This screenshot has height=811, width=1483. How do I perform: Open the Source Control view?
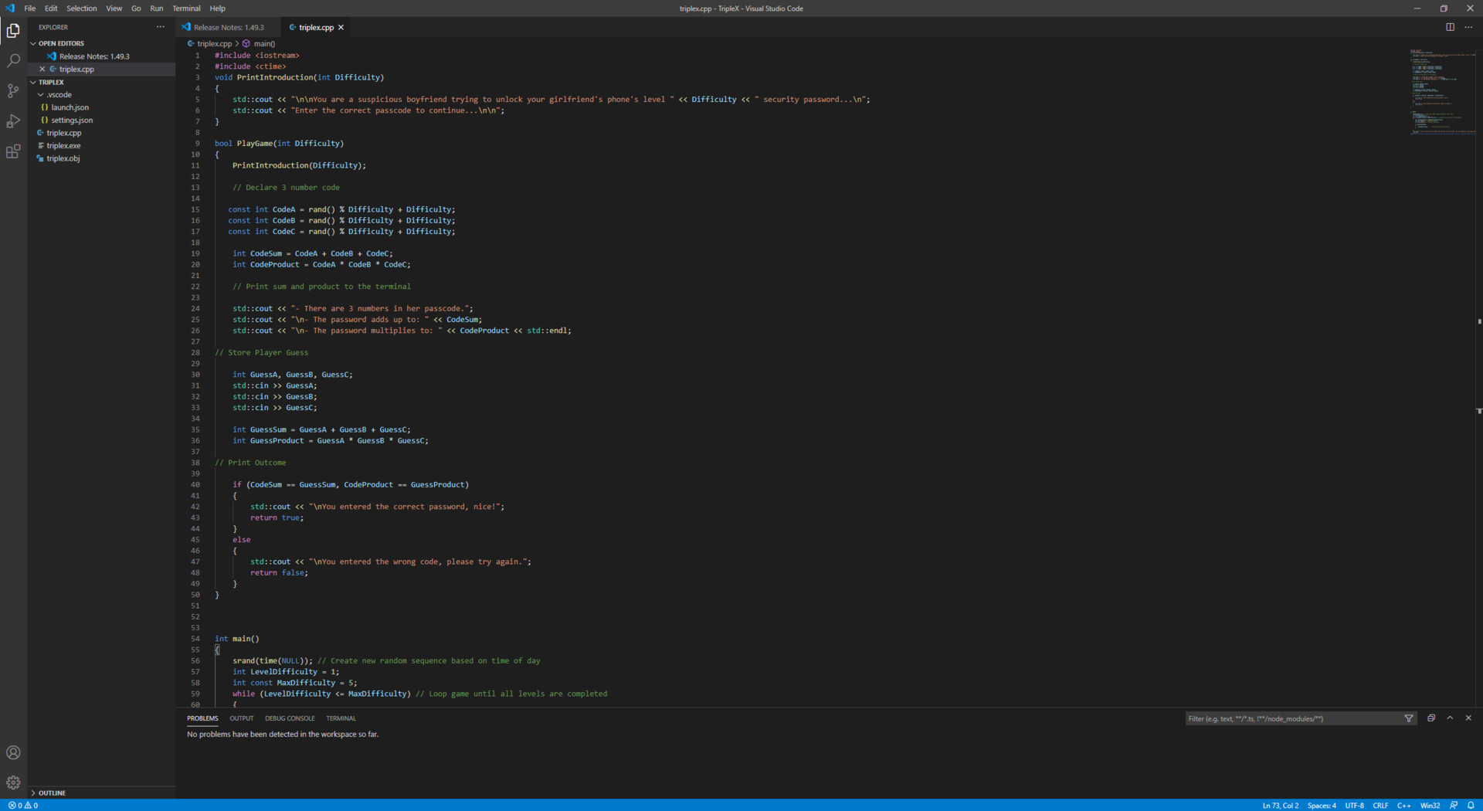click(x=13, y=91)
